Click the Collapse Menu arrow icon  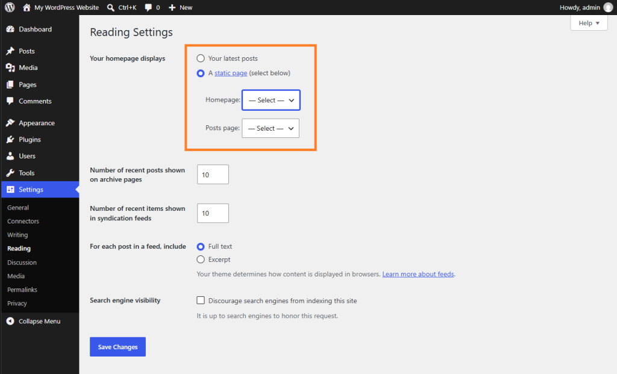(10, 321)
